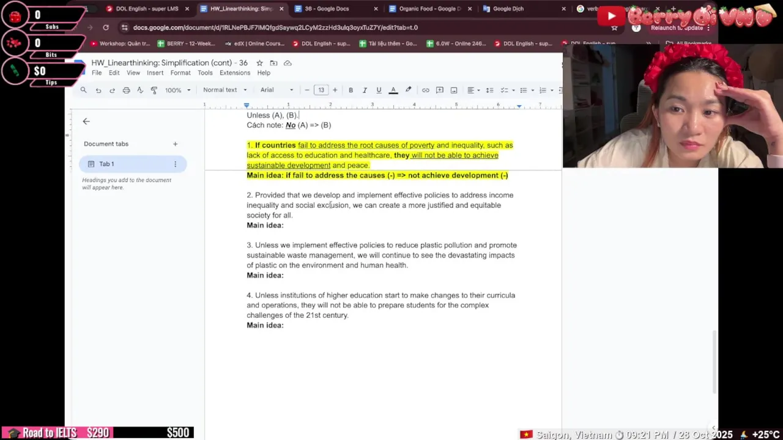Screen dimensions: 783x440
Task: Click the highlighted text 'If countries'
Action: pos(275,145)
